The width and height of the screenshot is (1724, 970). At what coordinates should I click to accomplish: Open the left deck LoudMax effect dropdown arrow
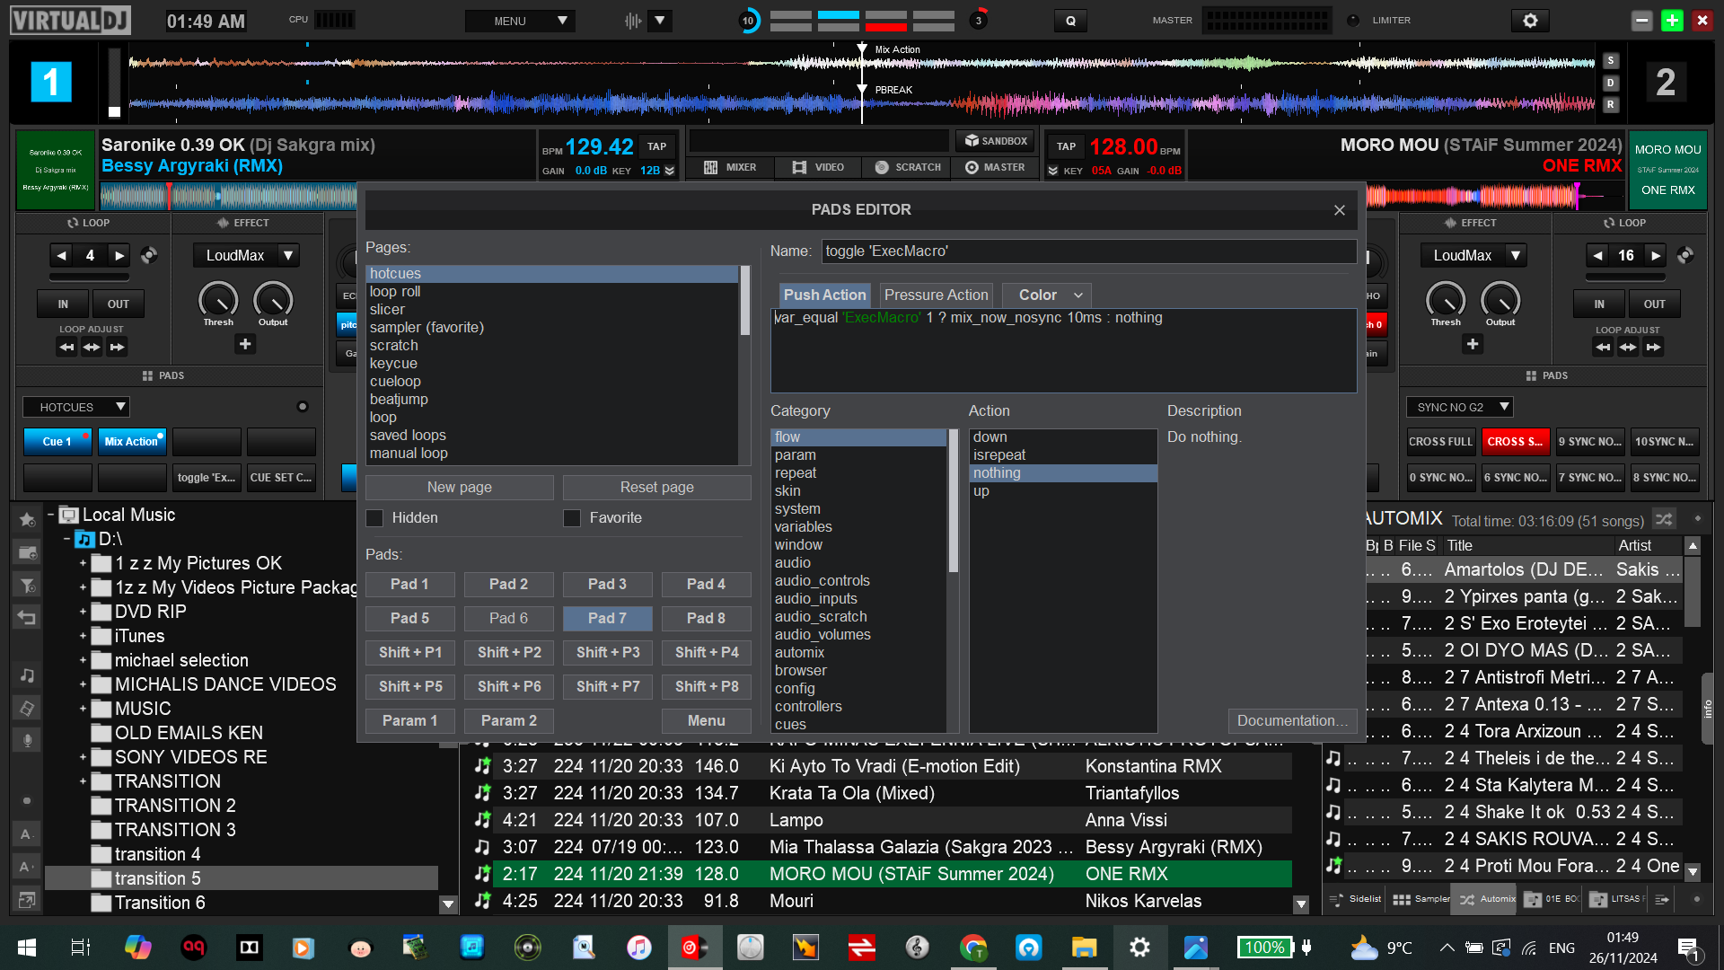pos(288,255)
